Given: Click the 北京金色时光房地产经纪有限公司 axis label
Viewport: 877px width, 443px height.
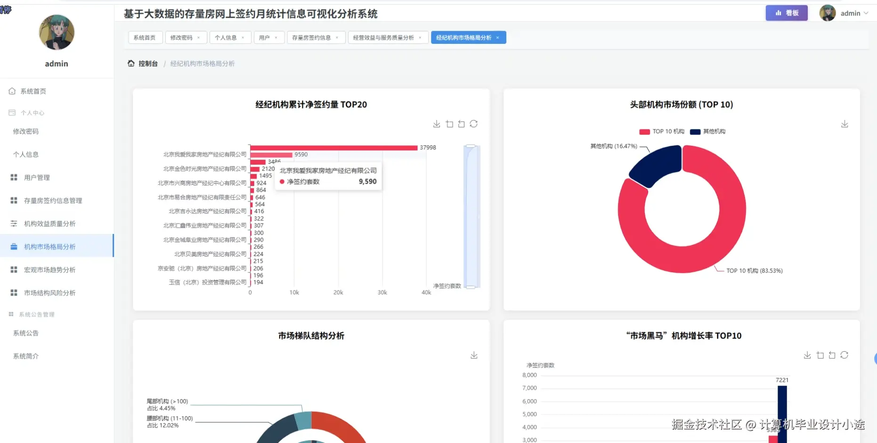Looking at the screenshot, I should click(205, 169).
